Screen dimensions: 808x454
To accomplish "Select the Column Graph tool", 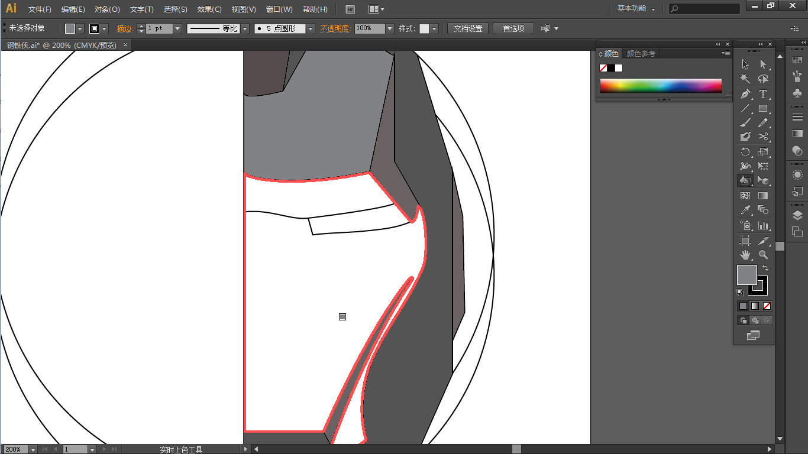I will (763, 225).
